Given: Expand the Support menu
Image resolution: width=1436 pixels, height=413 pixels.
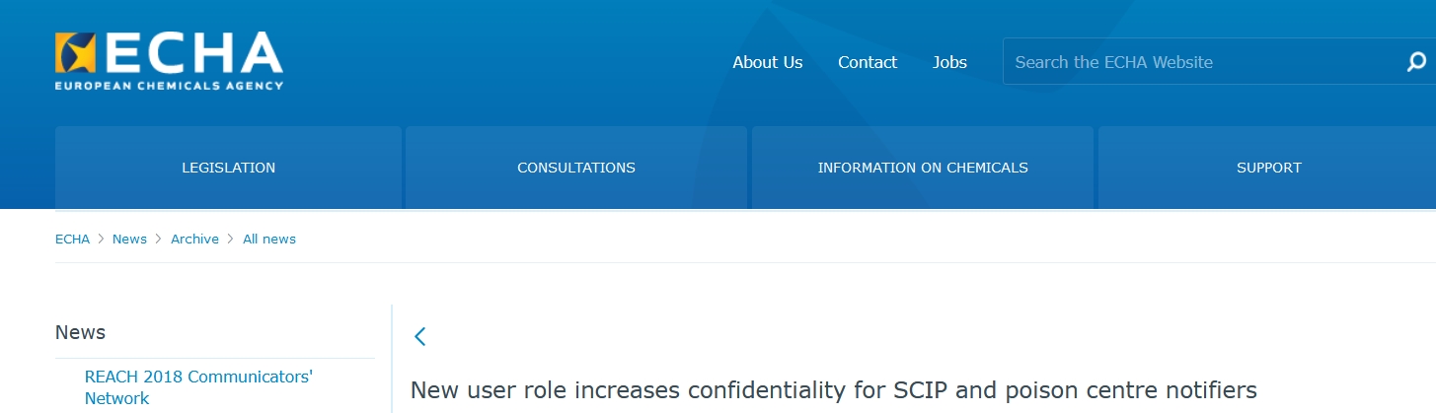Looking at the screenshot, I should 1268,168.
